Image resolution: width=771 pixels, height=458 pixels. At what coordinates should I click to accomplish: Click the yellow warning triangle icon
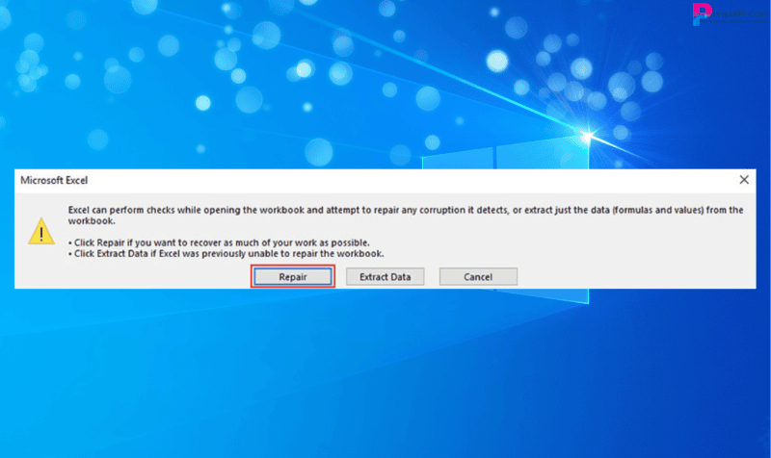pyautogui.click(x=40, y=231)
